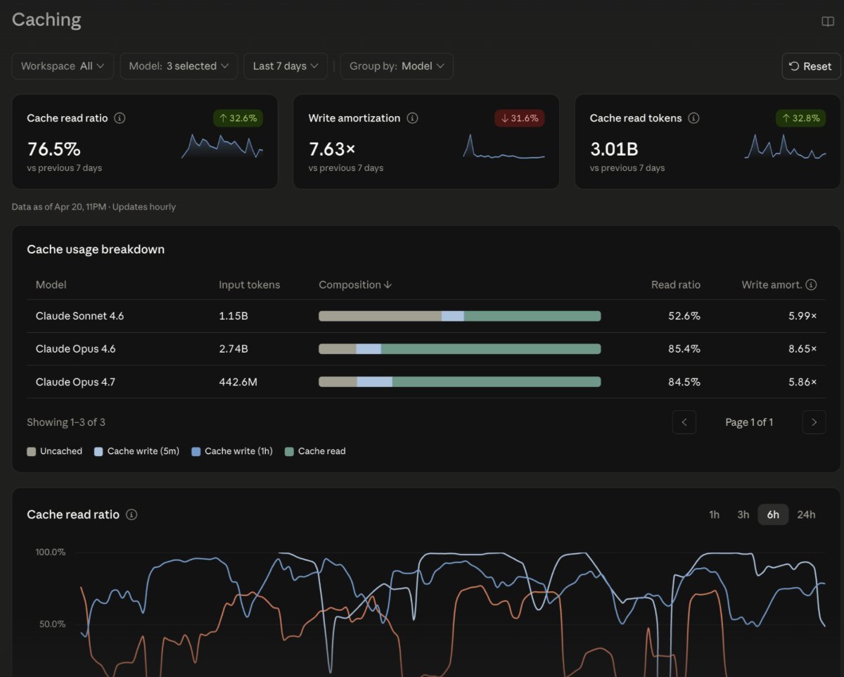844x677 pixels.
Task: Click the 442.6M input tokens value
Action: 238,382
